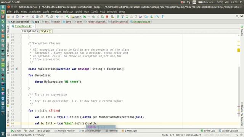Click the LF line separator selector
This screenshot has width=244, height=137.
(x=172, y=135)
